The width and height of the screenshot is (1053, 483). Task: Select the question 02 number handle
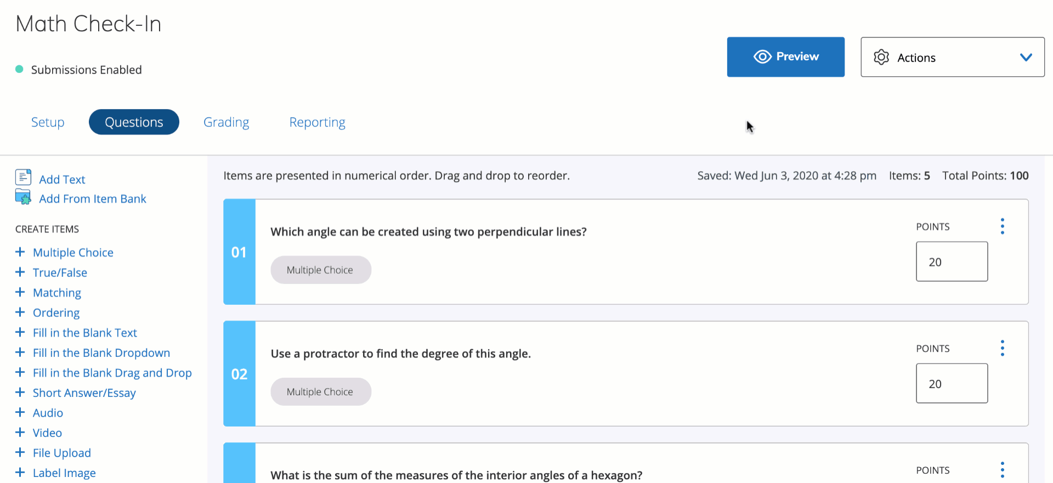pos(239,374)
